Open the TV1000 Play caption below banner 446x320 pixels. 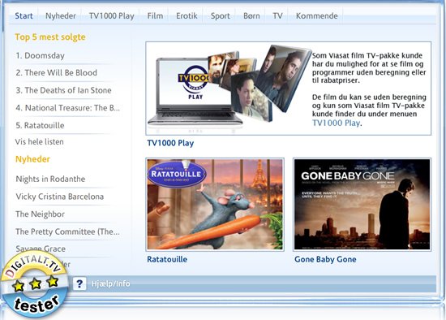click(x=170, y=143)
